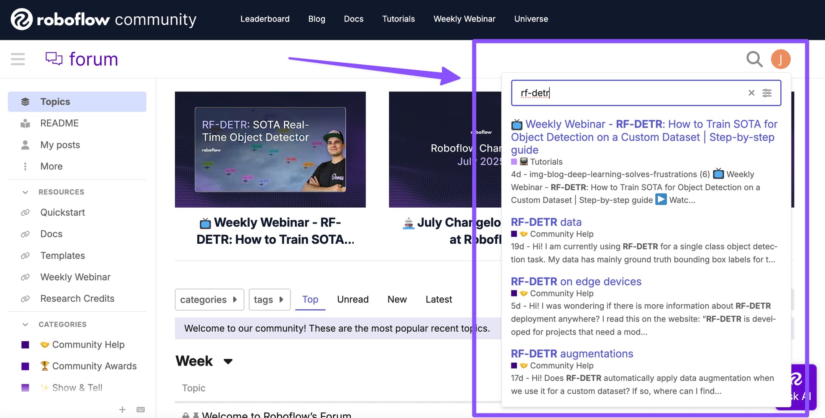Open Universe in the top navigation
The height and width of the screenshot is (418, 825).
point(531,19)
